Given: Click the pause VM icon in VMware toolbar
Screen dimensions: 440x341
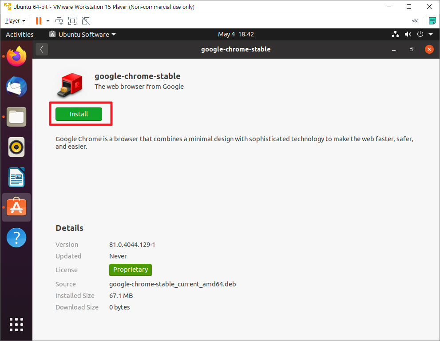Looking at the screenshot, I should pos(39,21).
